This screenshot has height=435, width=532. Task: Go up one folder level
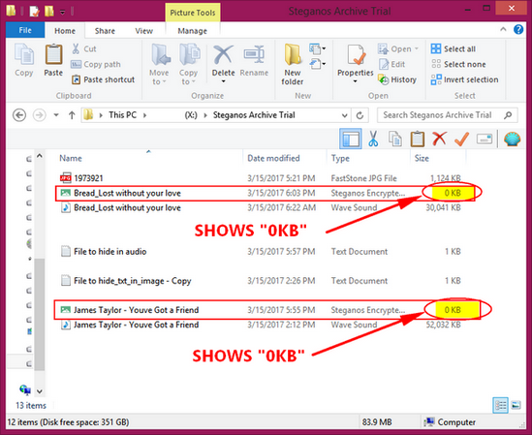click(x=72, y=115)
